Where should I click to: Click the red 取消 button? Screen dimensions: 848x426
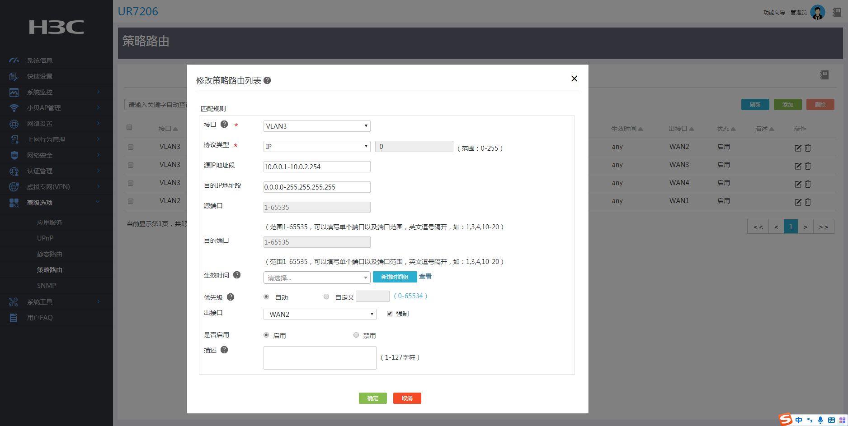pos(407,398)
